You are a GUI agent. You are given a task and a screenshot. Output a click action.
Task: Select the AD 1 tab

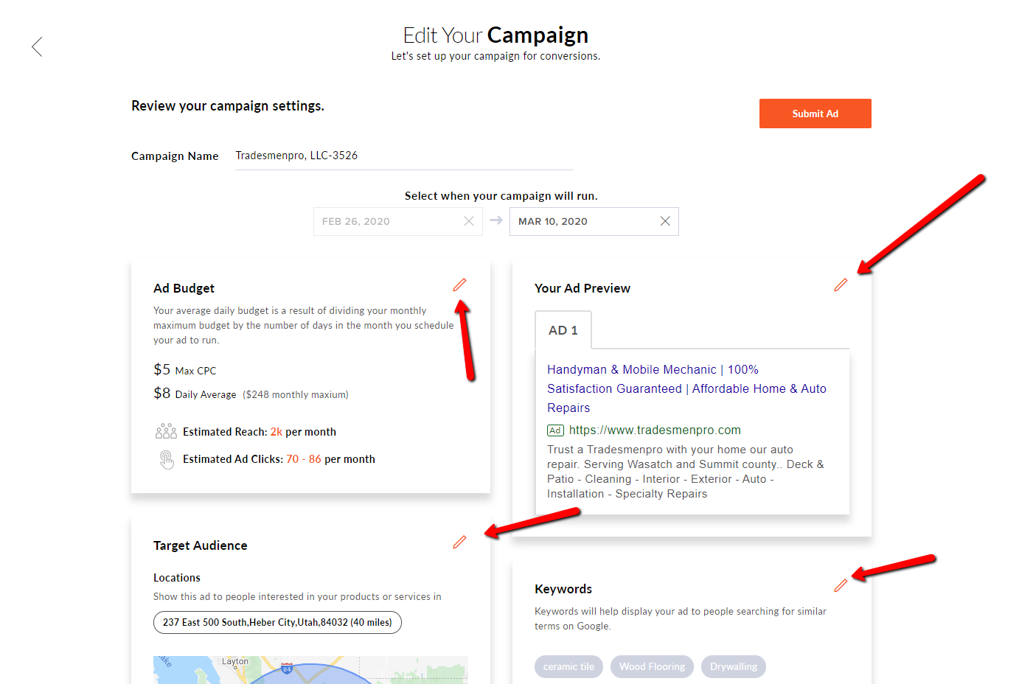coord(563,330)
